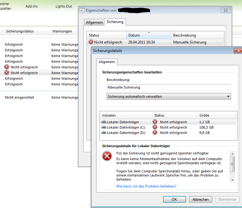Close the Eigenschaften von window

point(226,10)
